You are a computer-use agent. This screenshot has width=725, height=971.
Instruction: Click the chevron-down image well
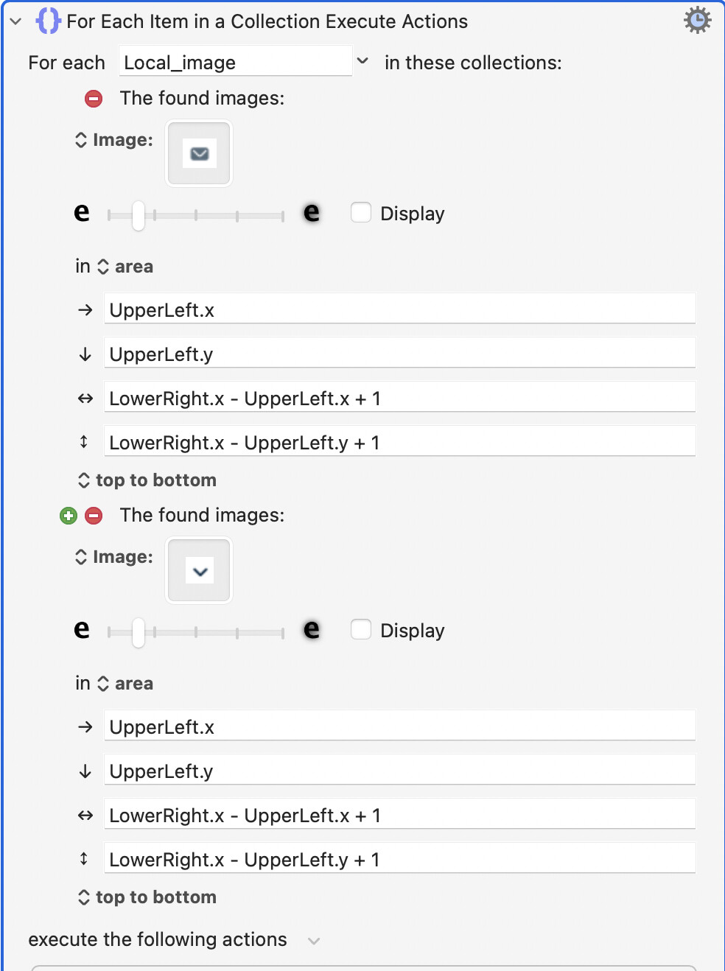pos(199,570)
